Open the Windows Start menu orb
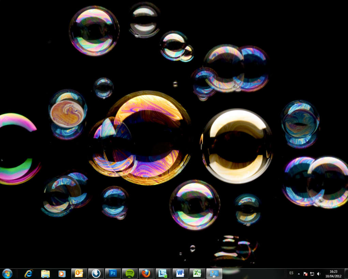 7,274
